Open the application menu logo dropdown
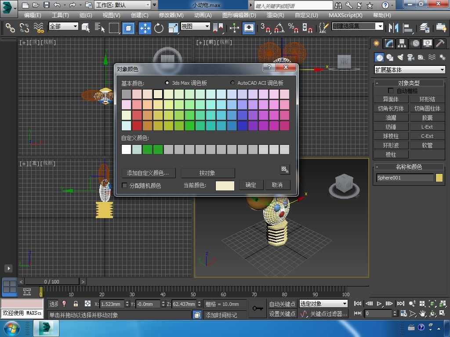Screen dimensions: 450x337 click(9, 8)
